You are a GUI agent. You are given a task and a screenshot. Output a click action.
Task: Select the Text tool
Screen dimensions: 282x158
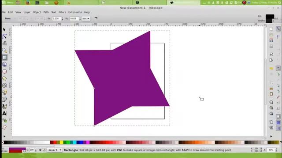4,113
